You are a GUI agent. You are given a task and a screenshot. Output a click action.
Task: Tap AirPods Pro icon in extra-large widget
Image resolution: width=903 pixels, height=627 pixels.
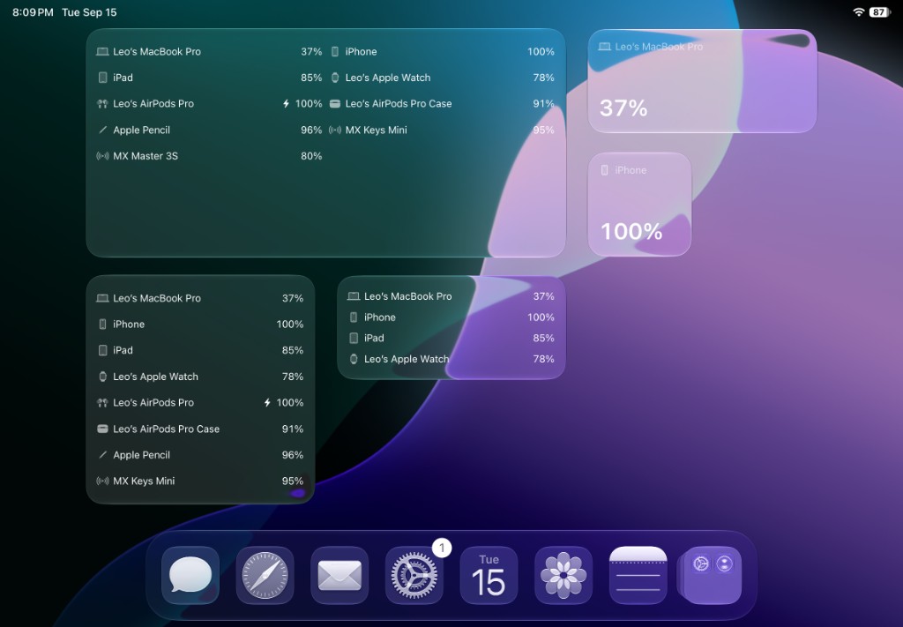tap(102, 104)
